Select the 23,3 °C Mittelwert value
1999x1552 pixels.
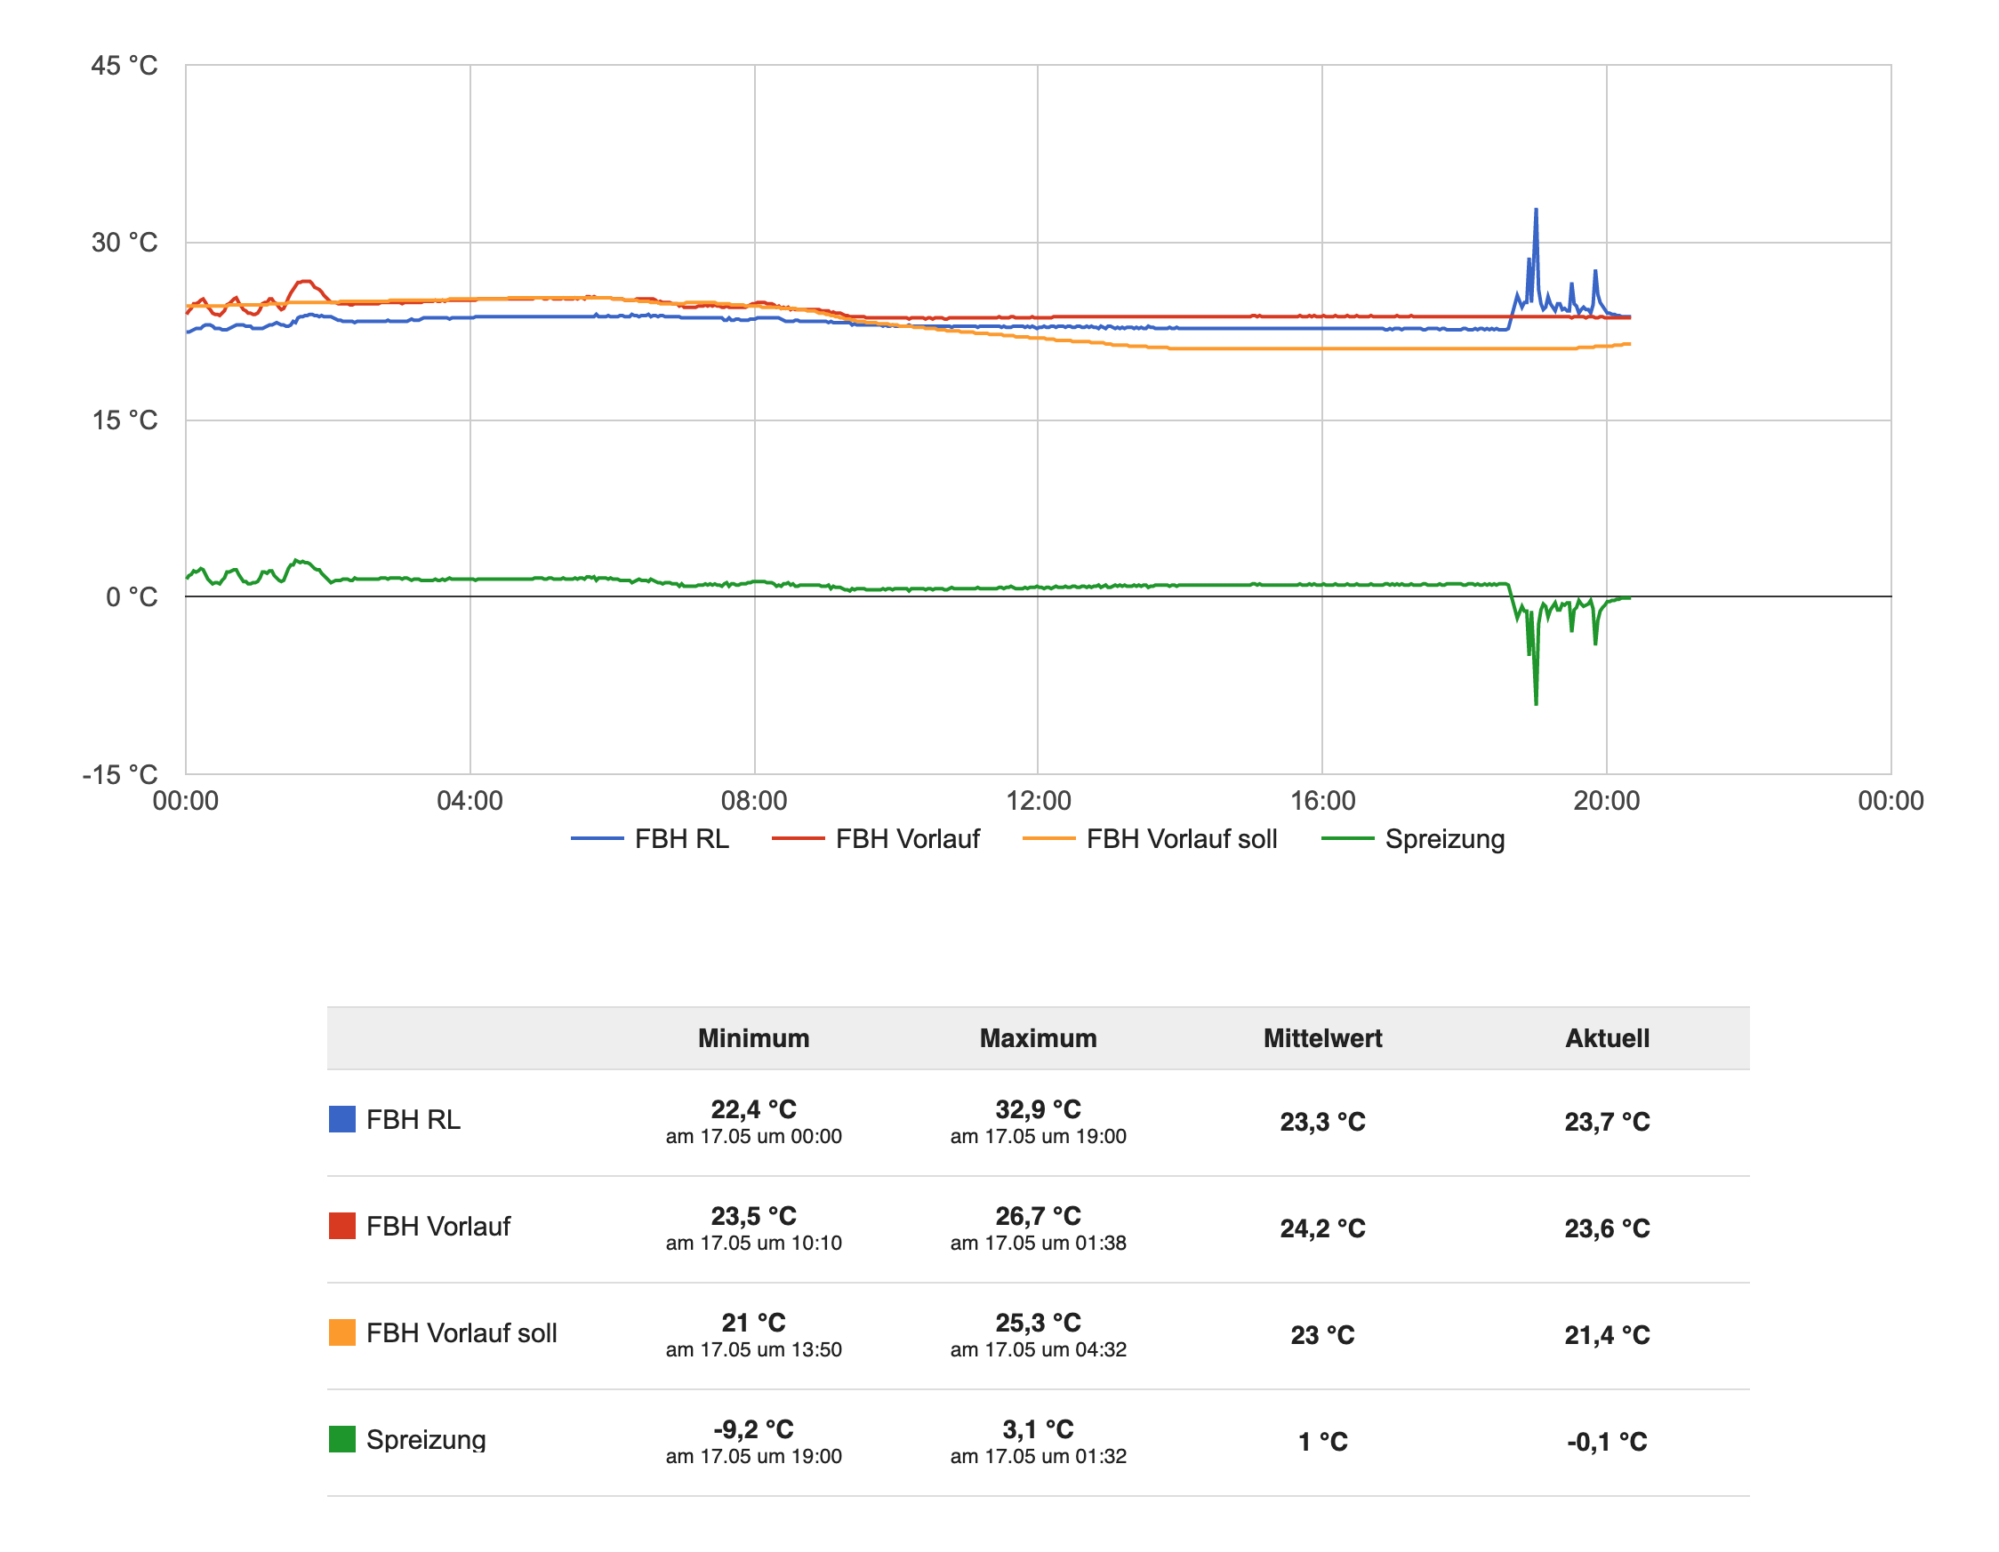[x=1322, y=1122]
